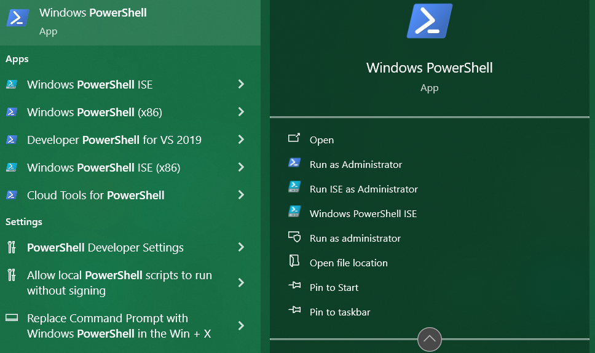Click the Open file location folder icon

click(294, 261)
